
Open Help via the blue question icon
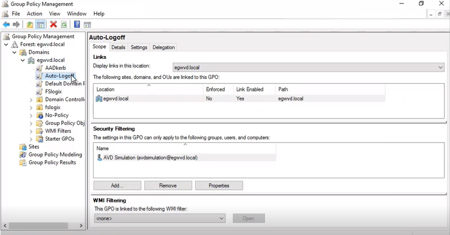click(77, 25)
